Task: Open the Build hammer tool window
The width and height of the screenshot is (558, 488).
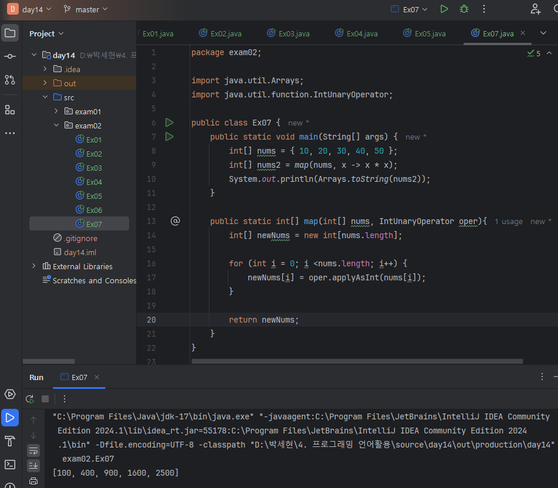Action: [10, 441]
